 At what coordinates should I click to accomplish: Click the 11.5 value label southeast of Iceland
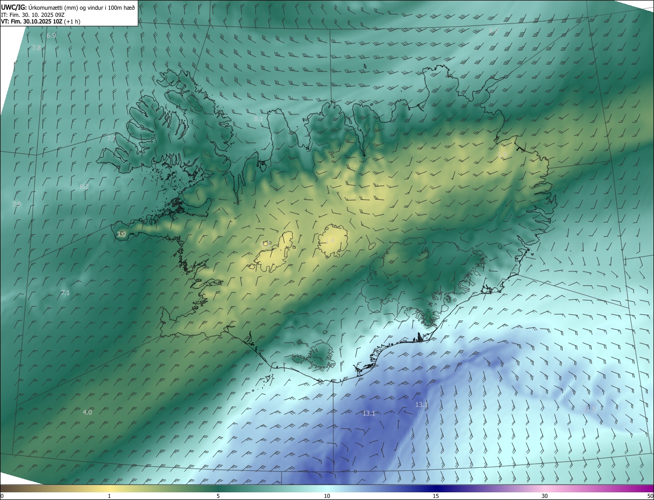(591, 409)
